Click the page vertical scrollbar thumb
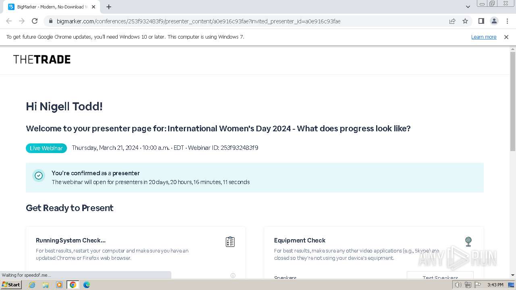 pos(513,101)
